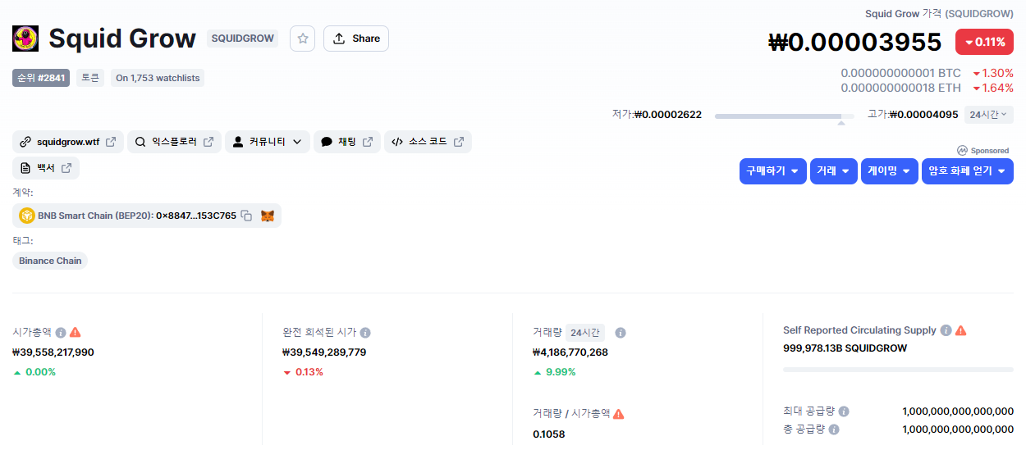
Task: Click info icon beside 거래량 24시간
Action: point(621,333)
